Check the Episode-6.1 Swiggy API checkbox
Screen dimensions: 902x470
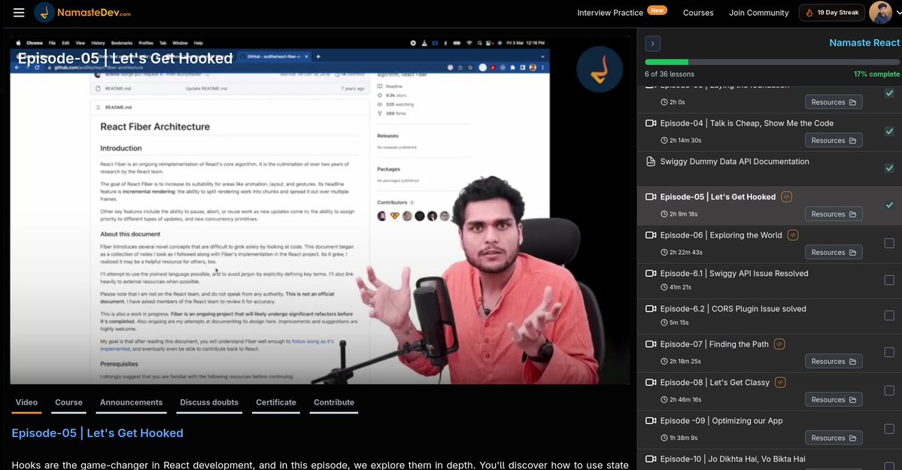[x=889, y=280]
